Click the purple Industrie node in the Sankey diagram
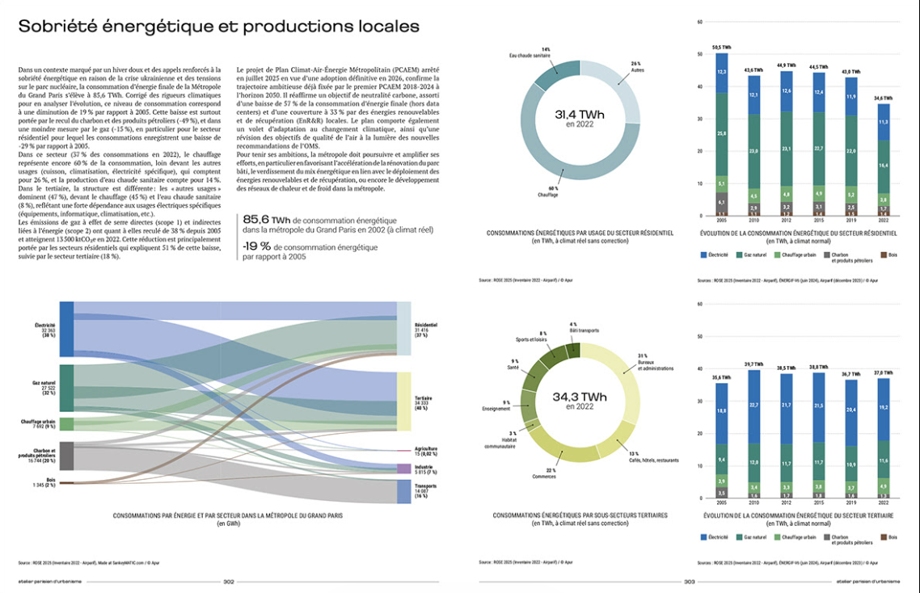 tap(404, 469)
